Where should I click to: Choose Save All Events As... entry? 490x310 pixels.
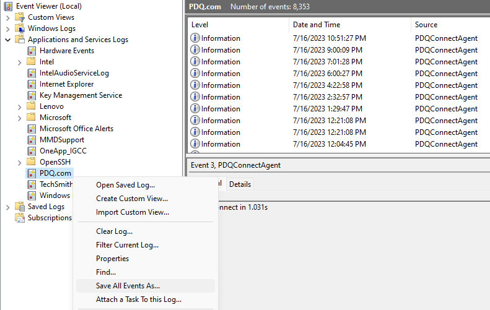146,286
